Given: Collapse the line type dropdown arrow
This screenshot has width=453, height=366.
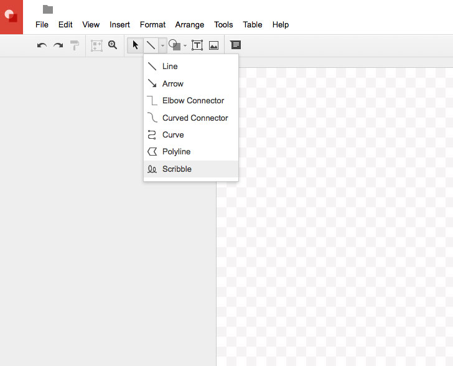Looking at the screenshot, I should pyautogui.click(x=162, y=45).
